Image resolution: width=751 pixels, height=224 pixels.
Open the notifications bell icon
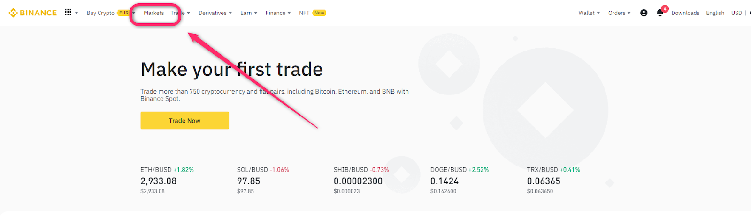660,13
